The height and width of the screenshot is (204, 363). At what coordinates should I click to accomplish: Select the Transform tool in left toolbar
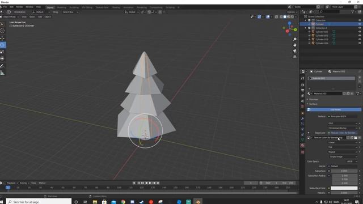coord(2,58)
